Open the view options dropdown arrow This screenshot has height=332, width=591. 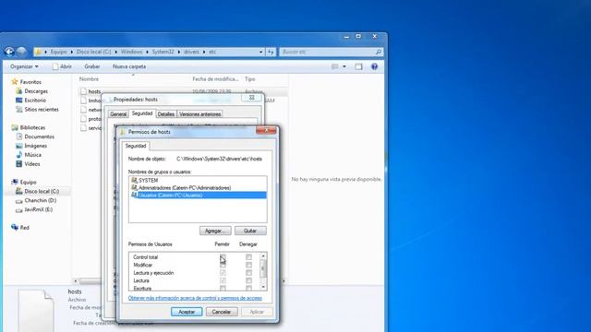tap(344, 66)
